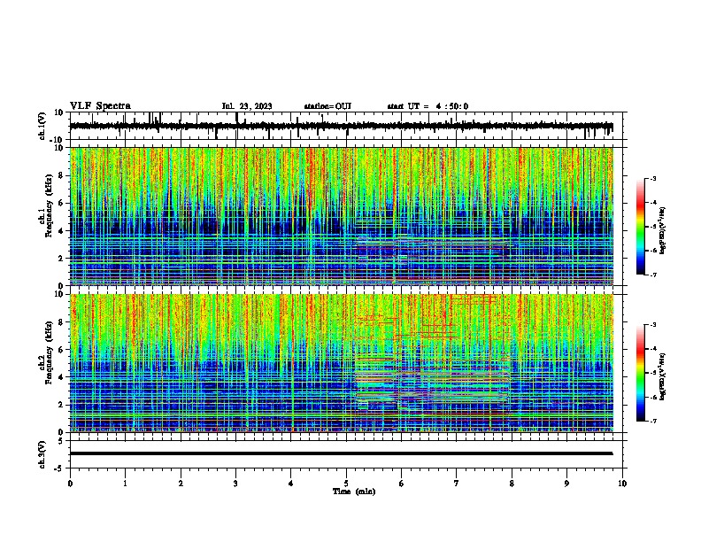Click the "-3" label atop the ch.1 colorbar
The image size is (701, 542).
[x=652, y=179]
